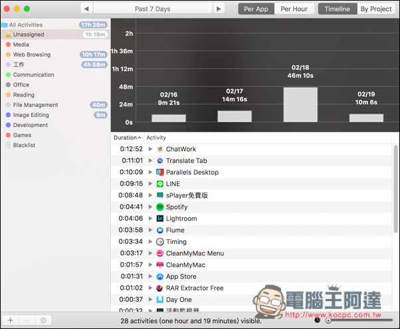Select the Communication project
Image resolution: width=400 pixels, height=329 pixels.
[55, 75]
